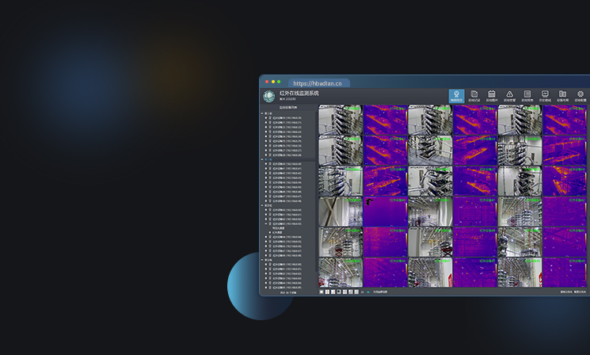Screen dimensions: 590x355
Task: Open system settings gear icon
Action: pos(580,96)
